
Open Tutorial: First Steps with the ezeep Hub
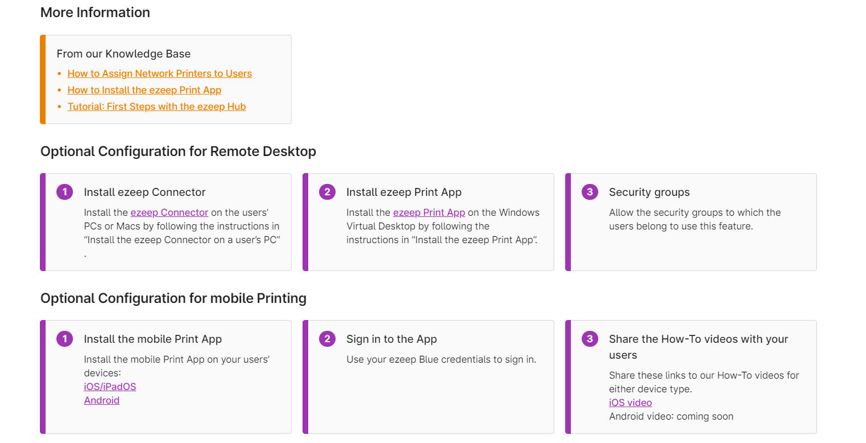point(157,106)
